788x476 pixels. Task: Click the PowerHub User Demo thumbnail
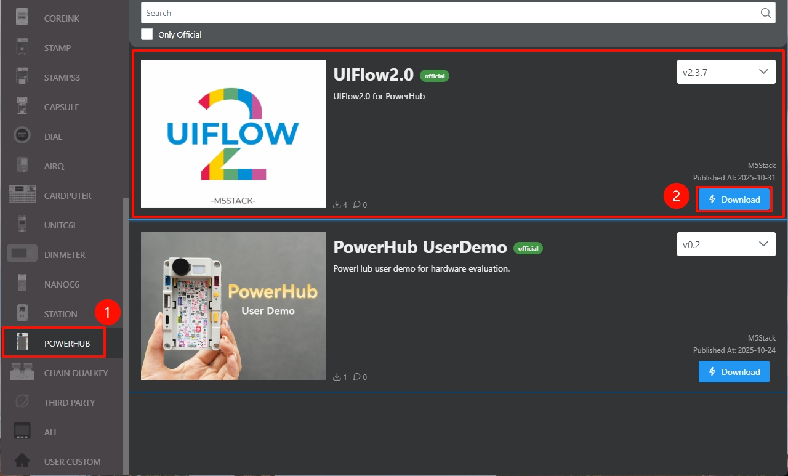pos(233,306)
